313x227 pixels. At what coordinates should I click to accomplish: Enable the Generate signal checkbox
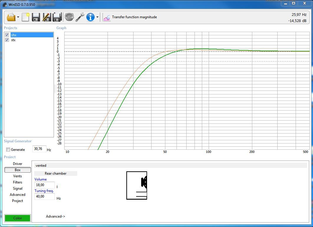point(8,150)
